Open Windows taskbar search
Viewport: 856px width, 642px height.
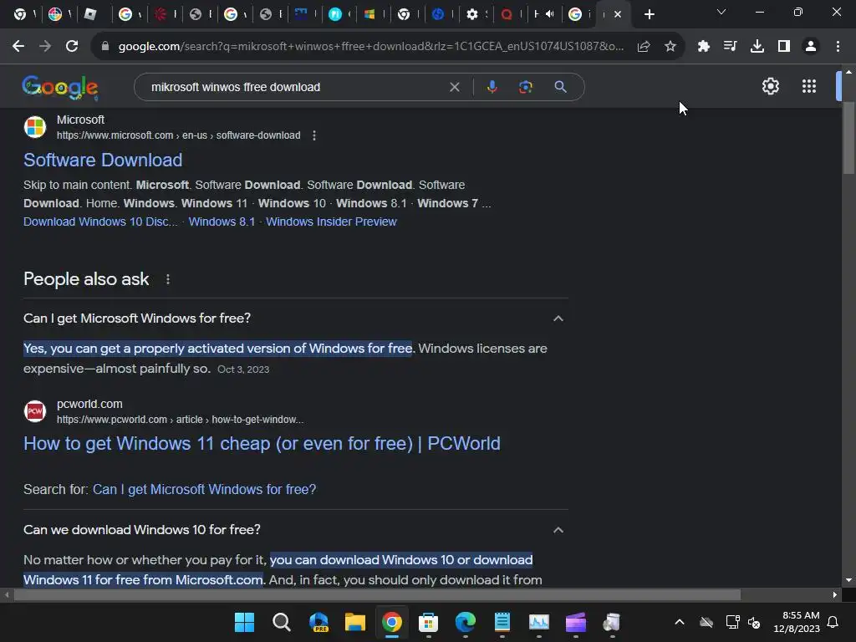click(281, 622)
